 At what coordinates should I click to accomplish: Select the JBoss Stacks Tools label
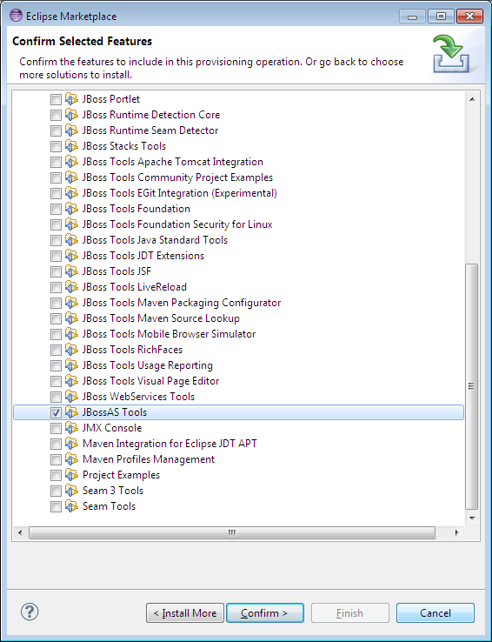coord(124,146)
